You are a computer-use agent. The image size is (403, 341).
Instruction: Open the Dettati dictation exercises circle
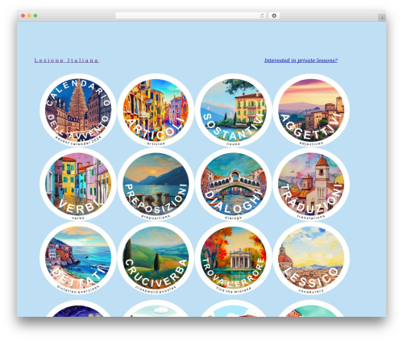[x=78, y=258]
